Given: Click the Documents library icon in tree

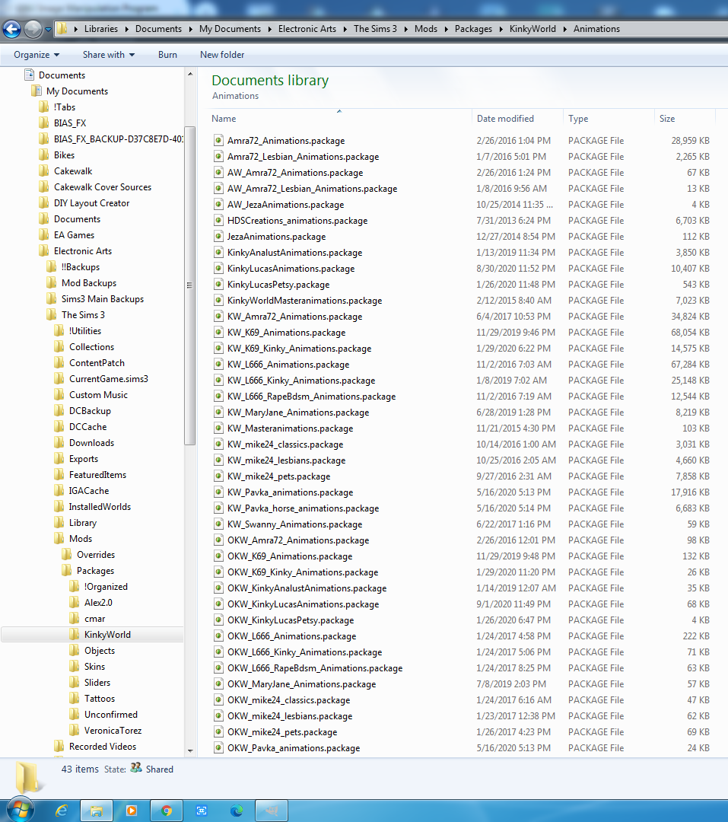Looking at the screenshot, I should click(30, 75).
